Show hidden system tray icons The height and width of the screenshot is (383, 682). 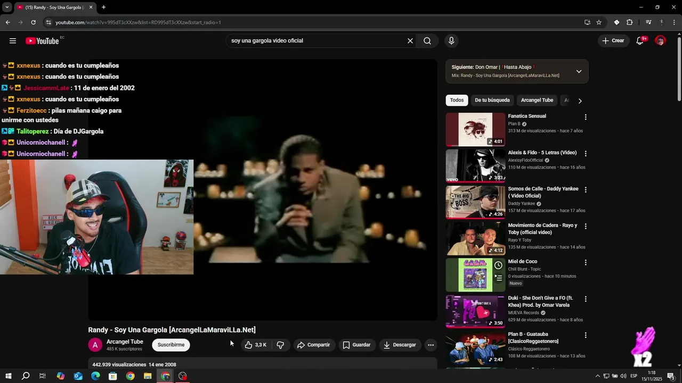[597, 376]
